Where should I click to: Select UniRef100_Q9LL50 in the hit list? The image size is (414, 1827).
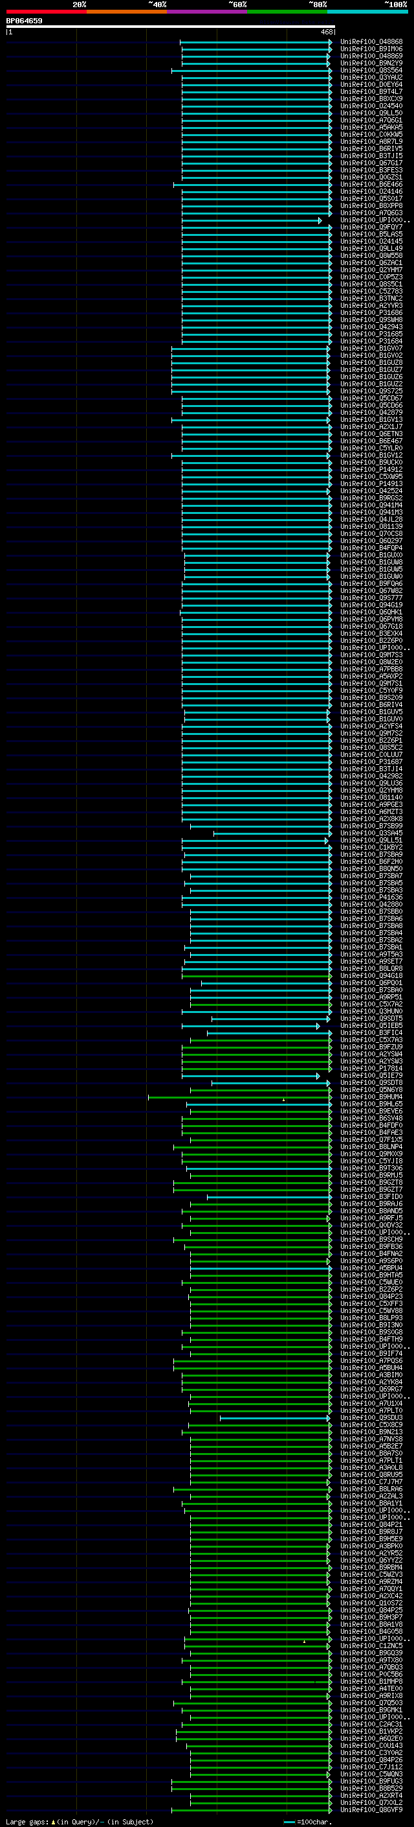(x=371, y=113)
